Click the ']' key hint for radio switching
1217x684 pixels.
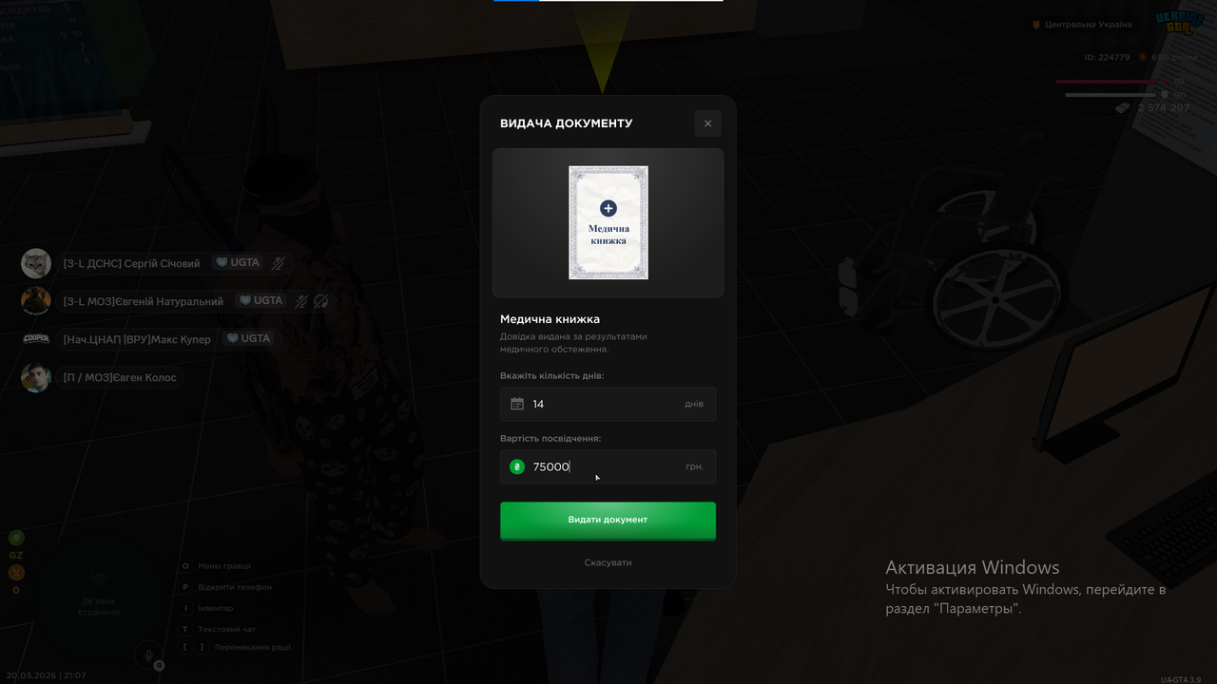[x=202, y=647]
